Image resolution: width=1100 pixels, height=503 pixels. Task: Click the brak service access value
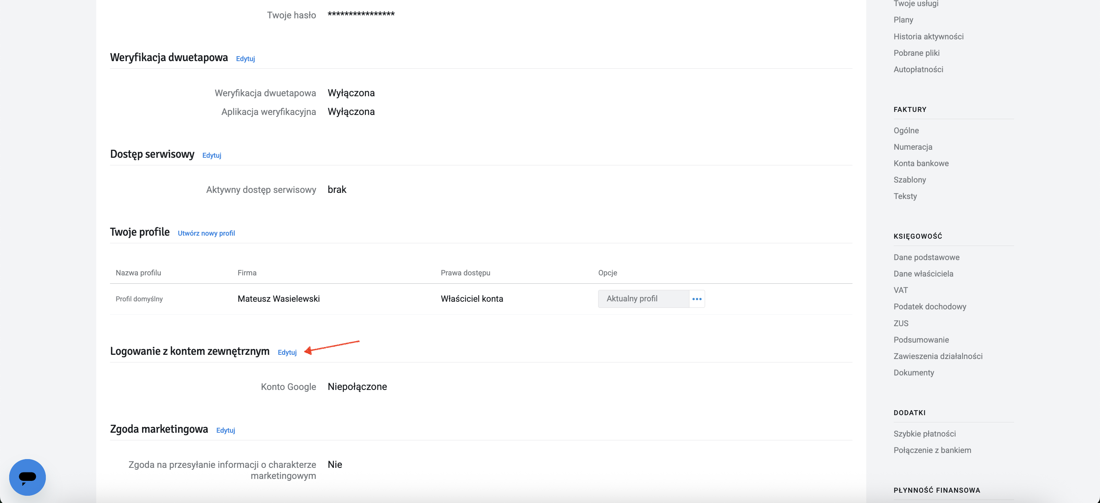[x=337, y=189]
